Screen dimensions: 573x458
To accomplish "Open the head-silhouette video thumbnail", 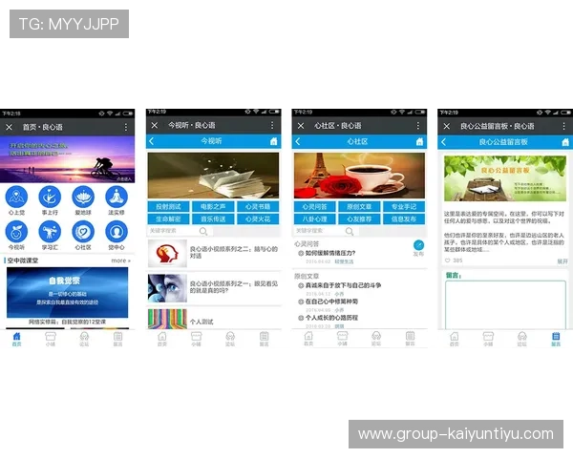I will coord(167,253).
